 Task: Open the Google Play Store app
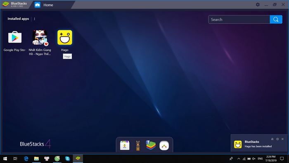click(15, 37)
